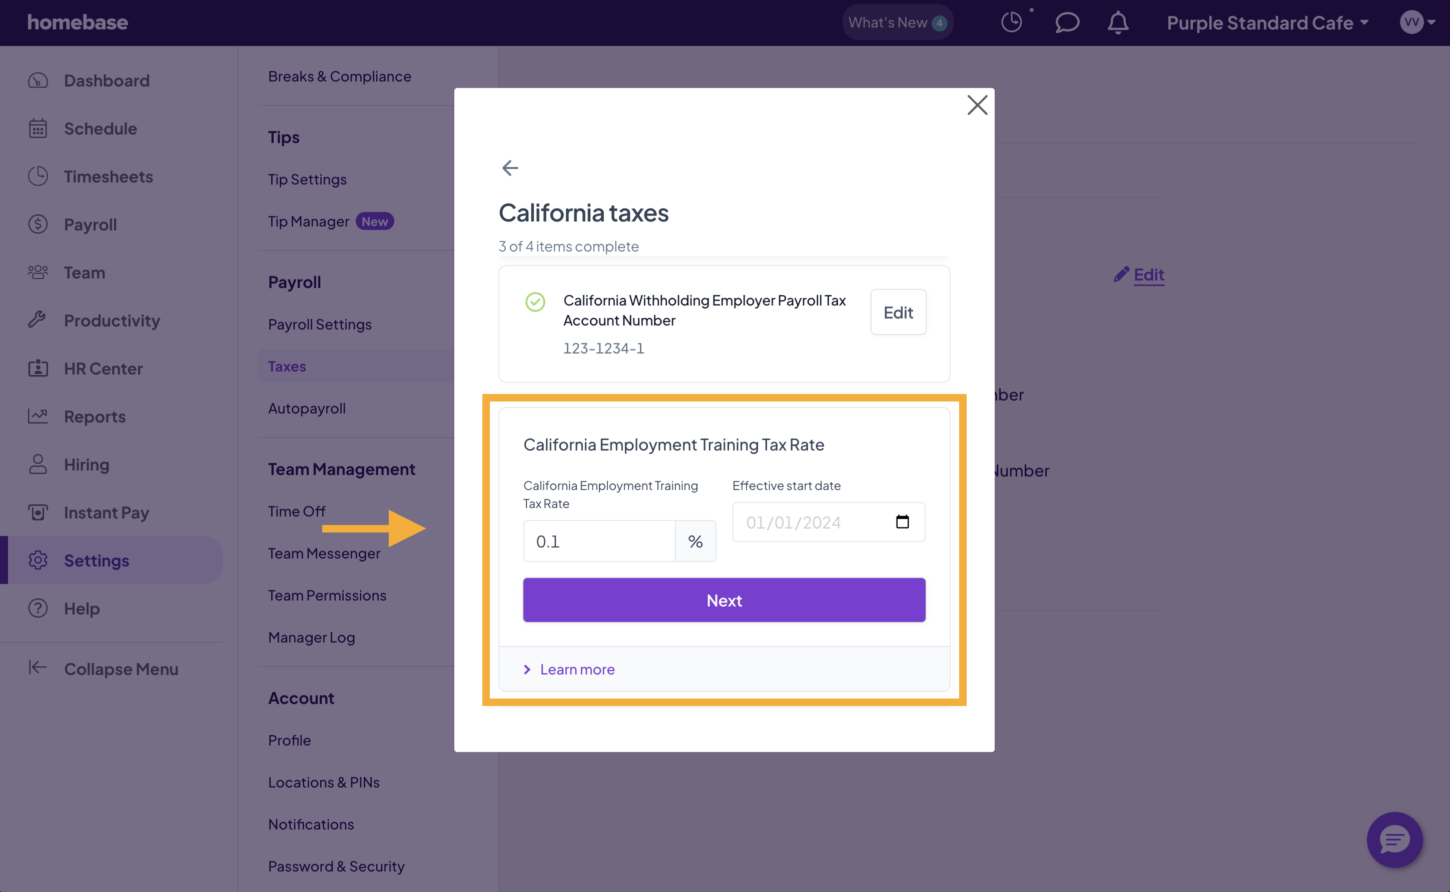Open the messages chat bubble icon
This screenshot has height=892, width=1450.
1067,22
